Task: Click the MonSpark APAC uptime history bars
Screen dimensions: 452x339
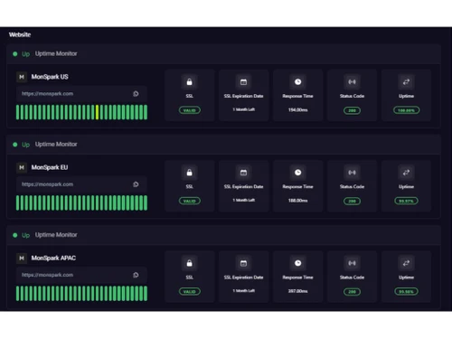Action: [x=81, y=294]
